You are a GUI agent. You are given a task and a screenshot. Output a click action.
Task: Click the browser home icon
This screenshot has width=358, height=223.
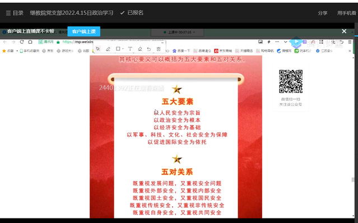(x=30, y=42)
